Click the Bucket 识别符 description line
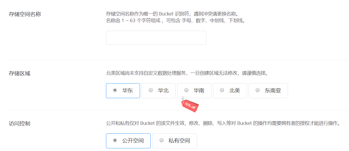Screen dimensions: 349x151 tap(172, 14)
